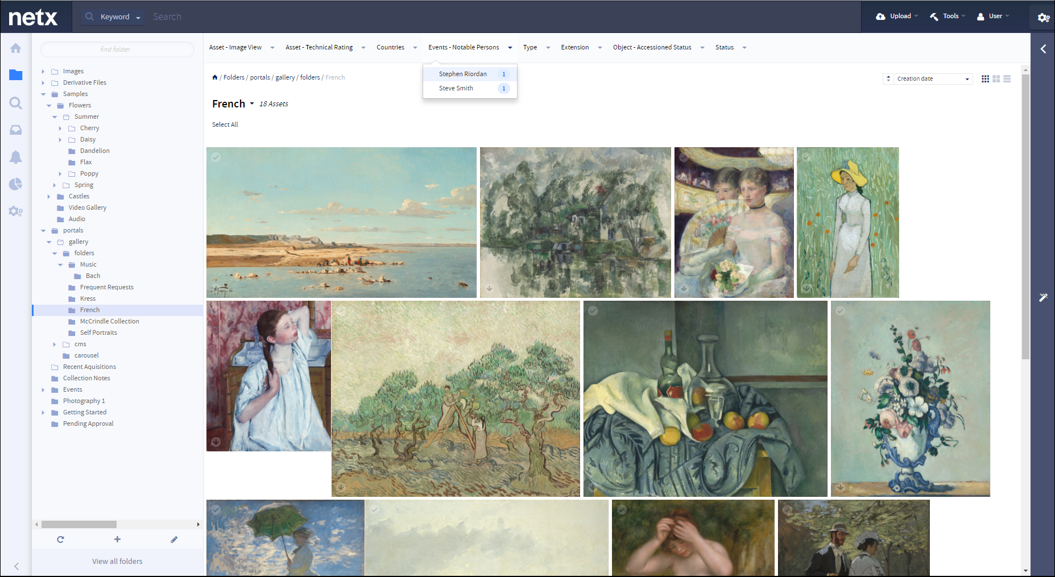Click download arrow on olive orchard thumbnail
This screenshot has height=577, width=1055.
[x=341, y=487]
